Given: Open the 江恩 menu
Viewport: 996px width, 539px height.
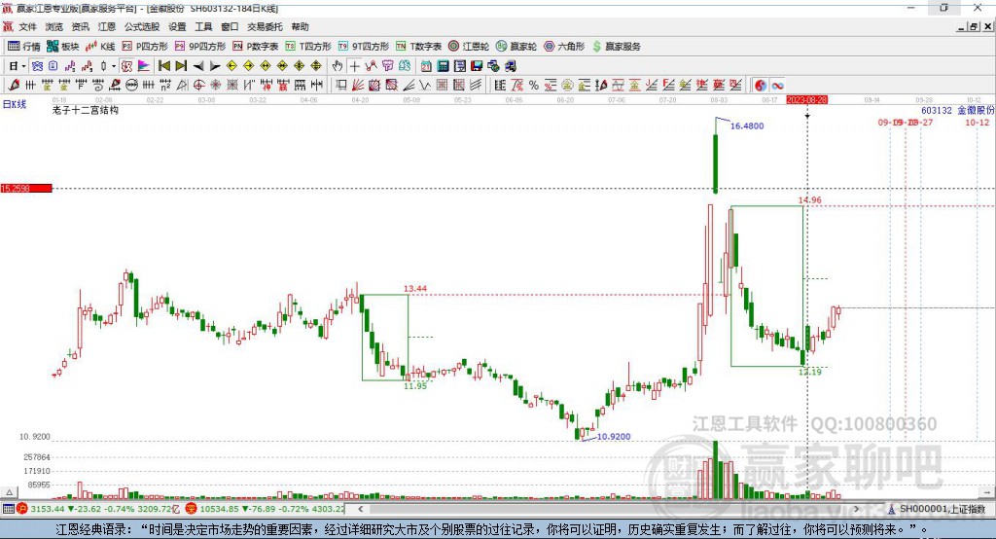Looking at the screenshot, I should click(x=107, y=26).
